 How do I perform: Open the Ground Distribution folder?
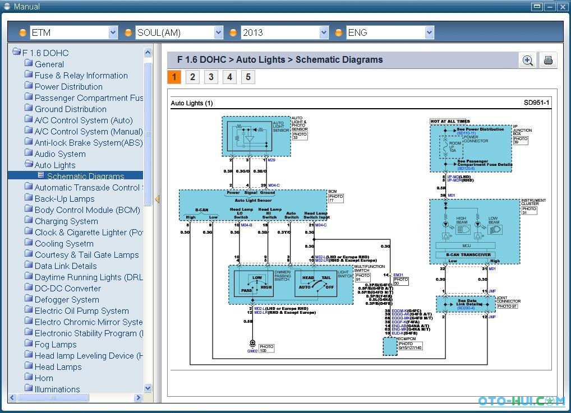(x=66, y=109)
